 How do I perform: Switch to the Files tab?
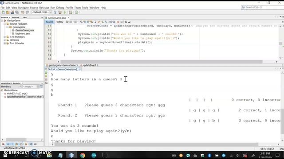pos(25,18)
